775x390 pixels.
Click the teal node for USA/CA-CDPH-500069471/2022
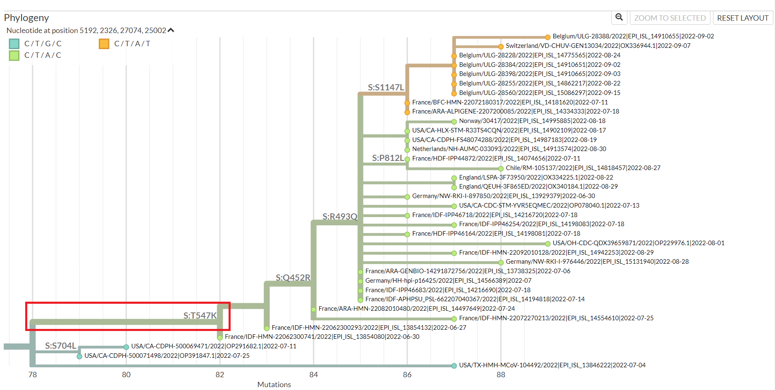126,347
